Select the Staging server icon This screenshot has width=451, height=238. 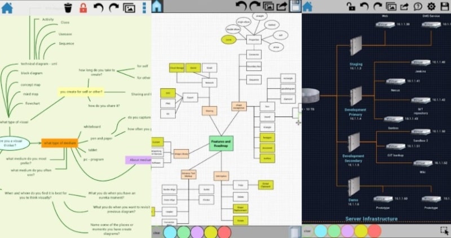356,46
